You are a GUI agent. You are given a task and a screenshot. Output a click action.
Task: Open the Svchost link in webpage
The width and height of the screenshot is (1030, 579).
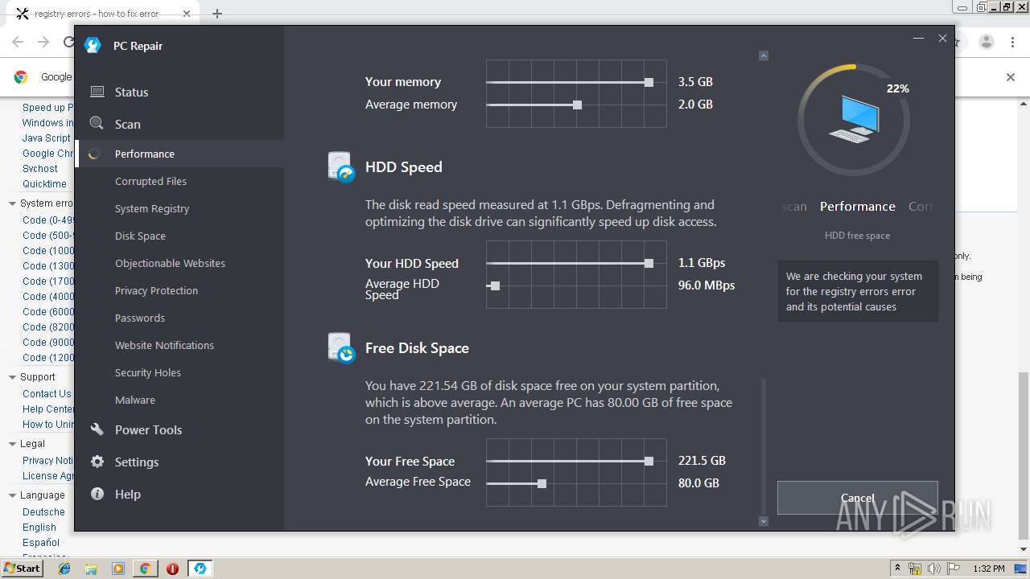(x=40, y=169)
